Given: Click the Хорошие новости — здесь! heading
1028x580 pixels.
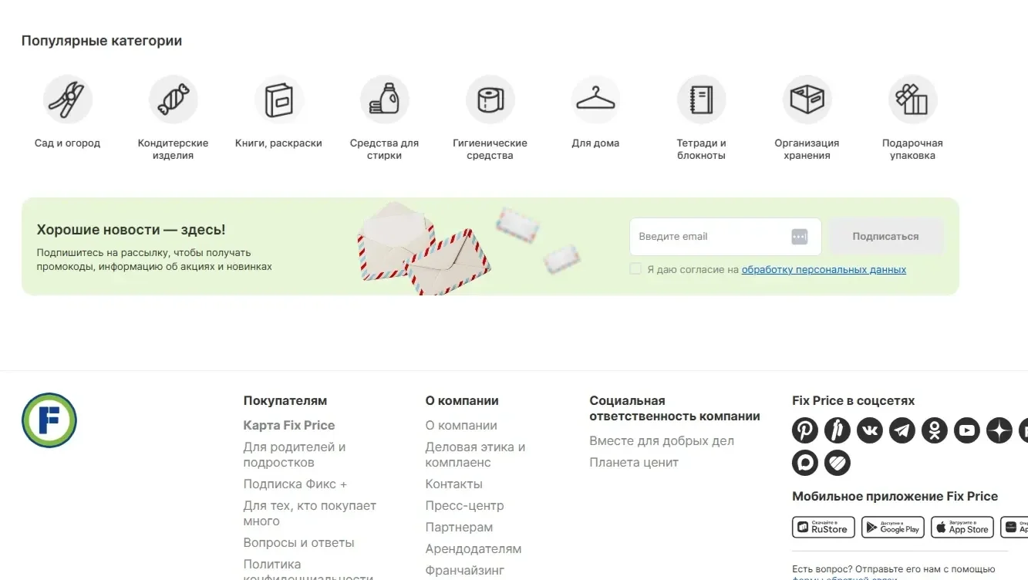Looking at the screenshot, I should pyautogui.click(x=131, y=230).
